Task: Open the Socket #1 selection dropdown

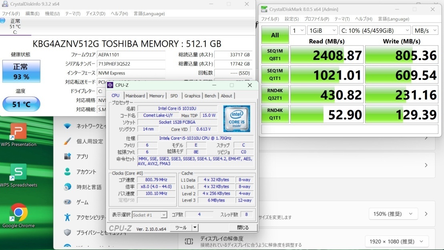Action: pyautogui.click(x=149, y=215)
